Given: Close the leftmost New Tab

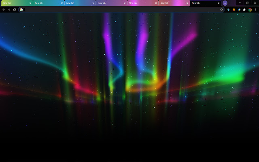Looking at the screenshot, I should [x=30, y=3].
